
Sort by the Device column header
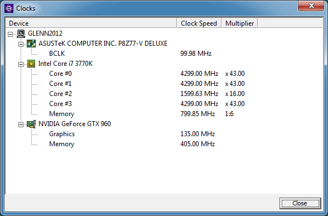91,23
